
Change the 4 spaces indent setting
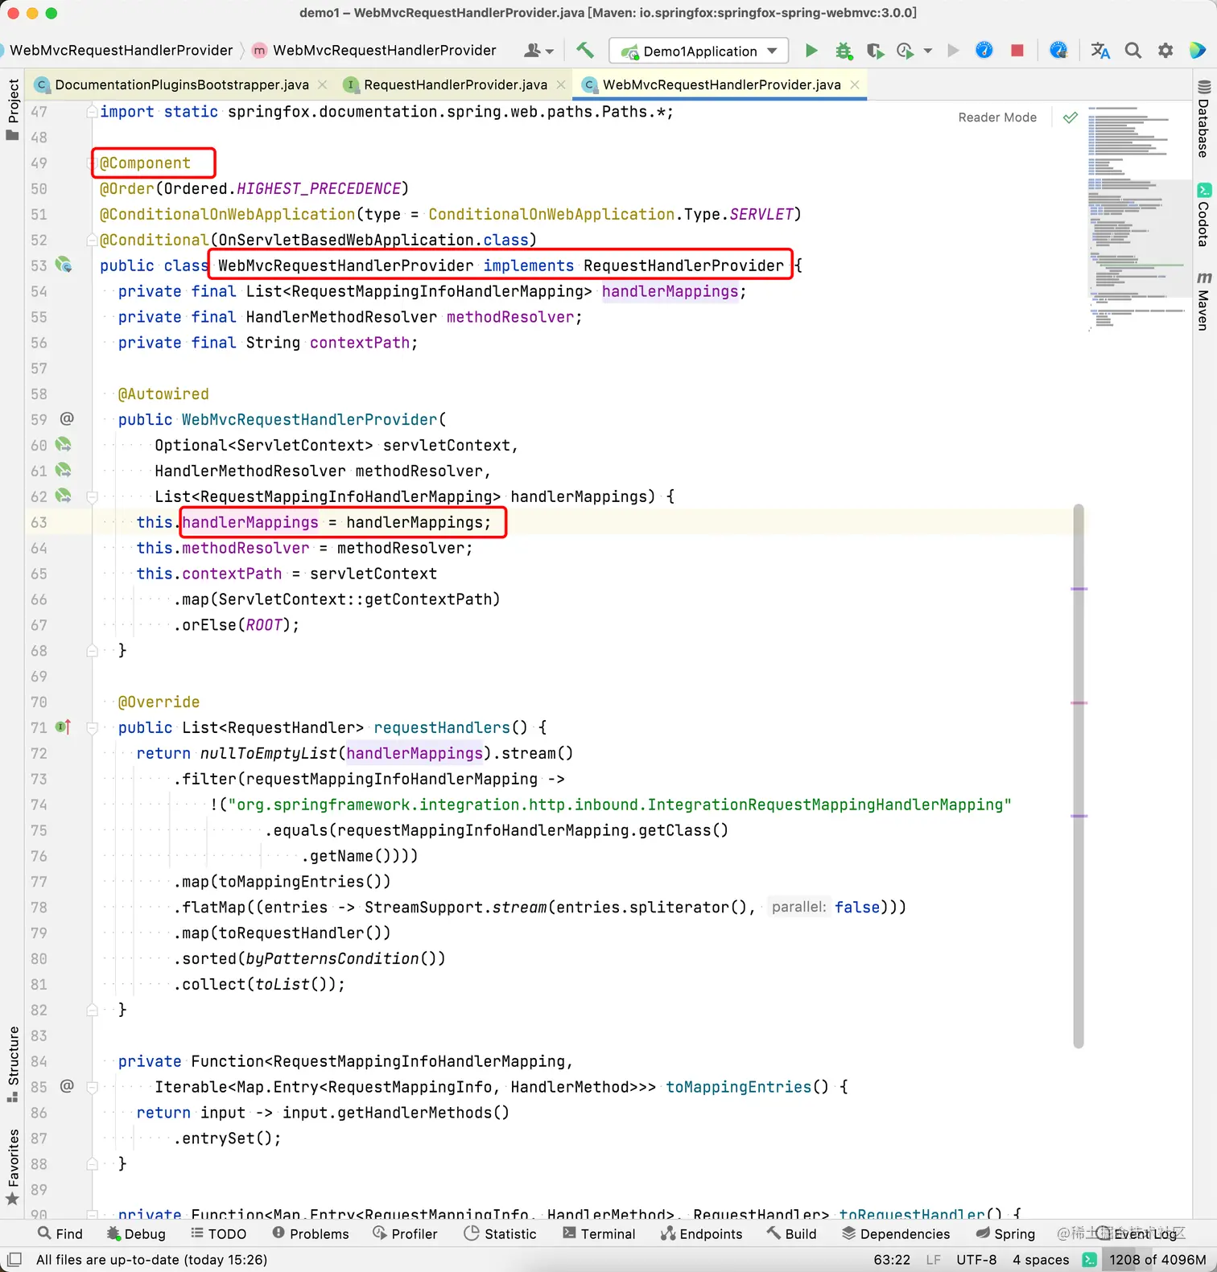(1041, 1260)
